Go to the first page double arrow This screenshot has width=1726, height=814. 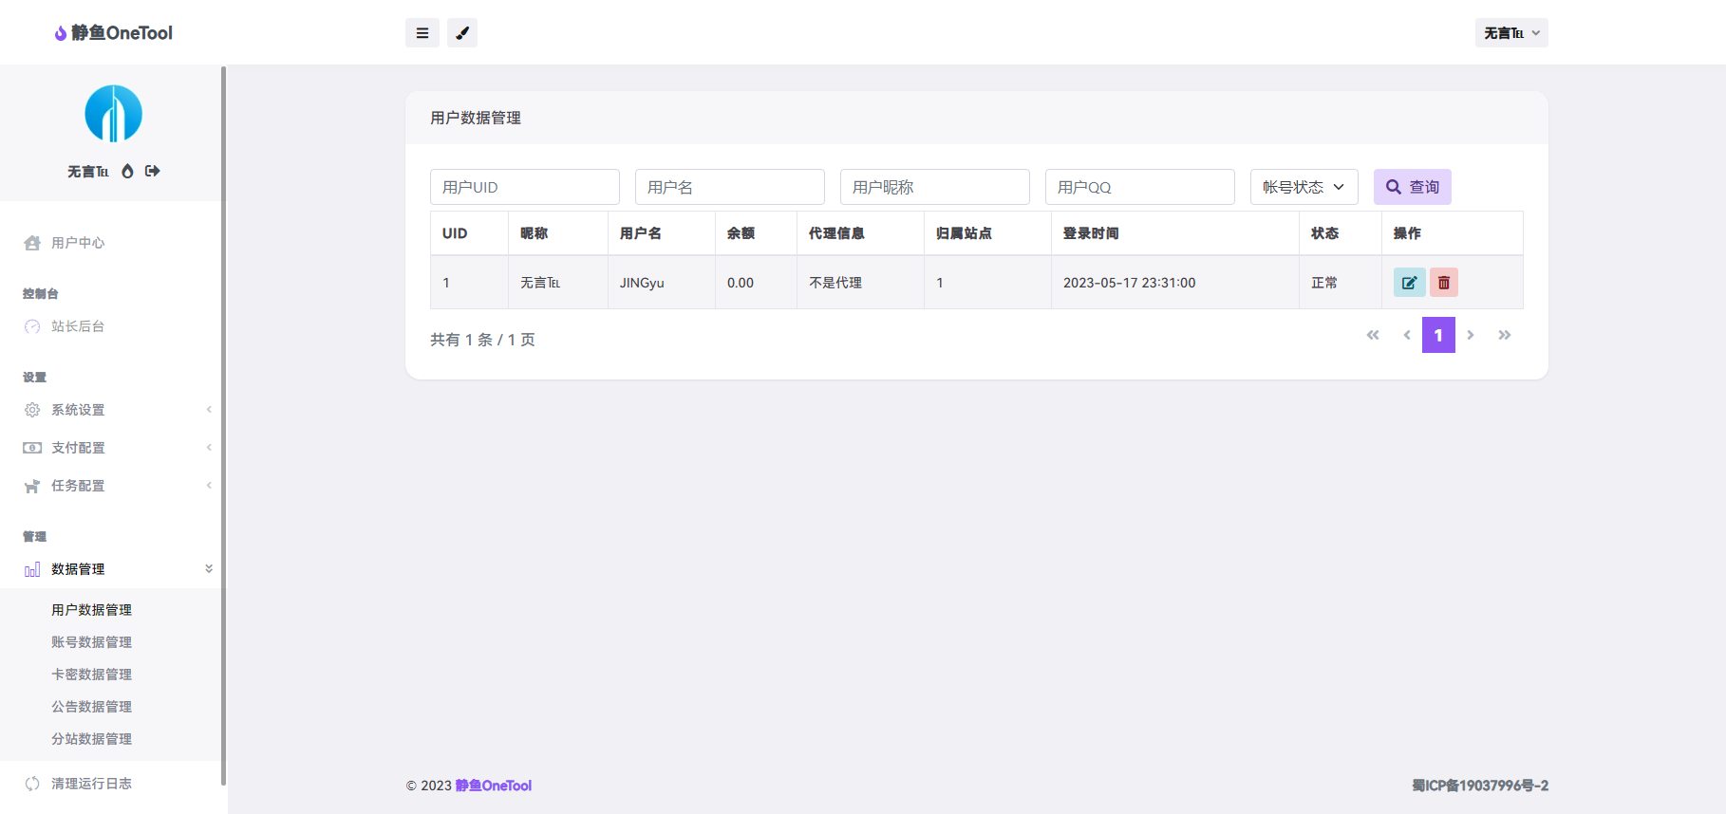tap(1373, 335)
